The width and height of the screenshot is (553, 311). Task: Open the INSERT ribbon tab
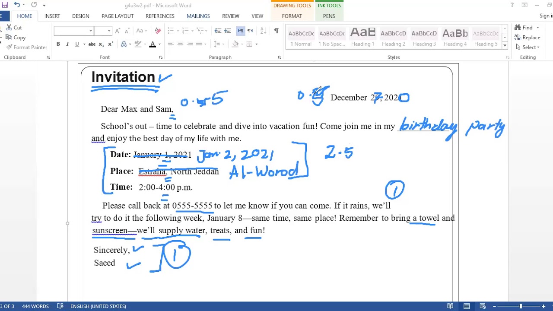click(52, 16)
